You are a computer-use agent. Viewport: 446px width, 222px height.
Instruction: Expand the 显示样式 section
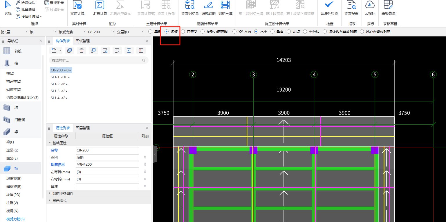(x=50, y=201)
